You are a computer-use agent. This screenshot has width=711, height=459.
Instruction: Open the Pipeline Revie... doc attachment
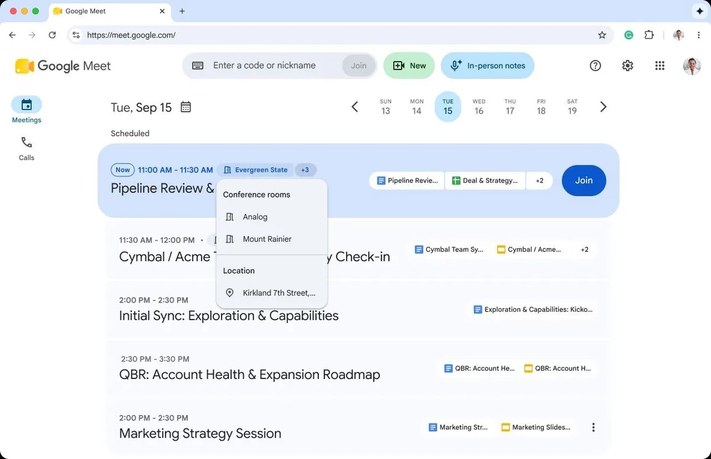pos(406,180)
